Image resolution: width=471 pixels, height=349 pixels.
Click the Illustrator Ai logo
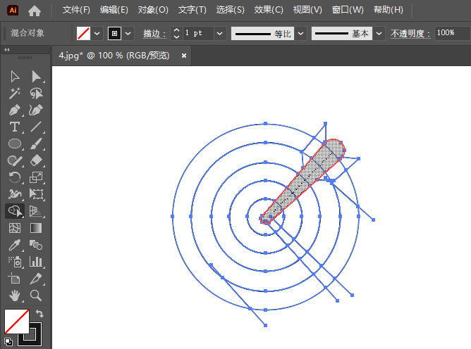coord(13,10)
